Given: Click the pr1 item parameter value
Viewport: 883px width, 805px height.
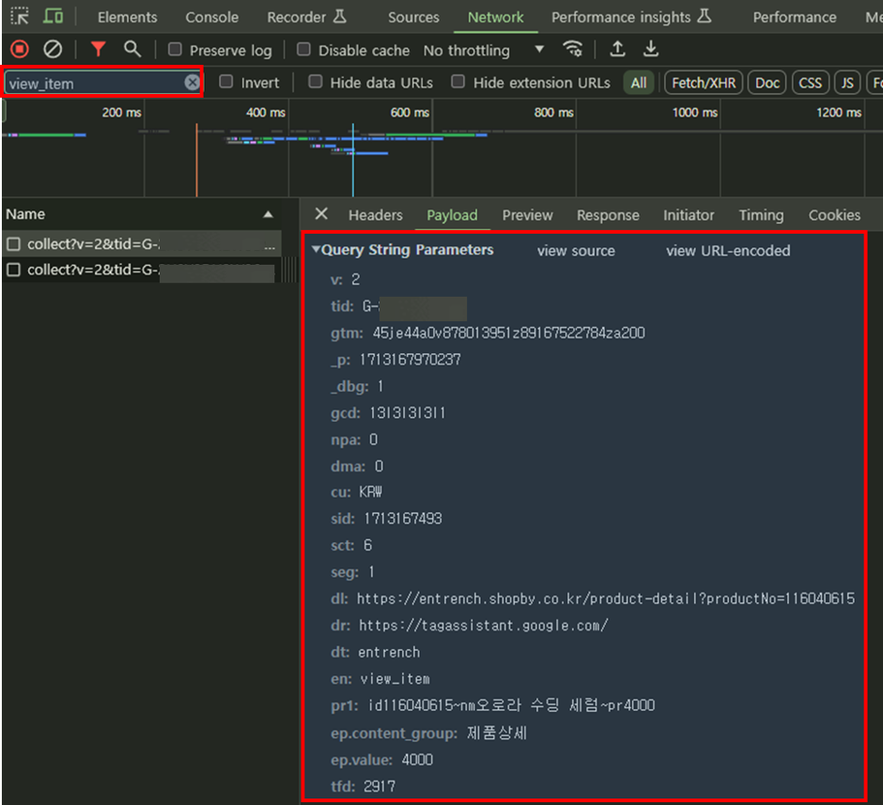Looking at the screenshot, I should 511,705.
